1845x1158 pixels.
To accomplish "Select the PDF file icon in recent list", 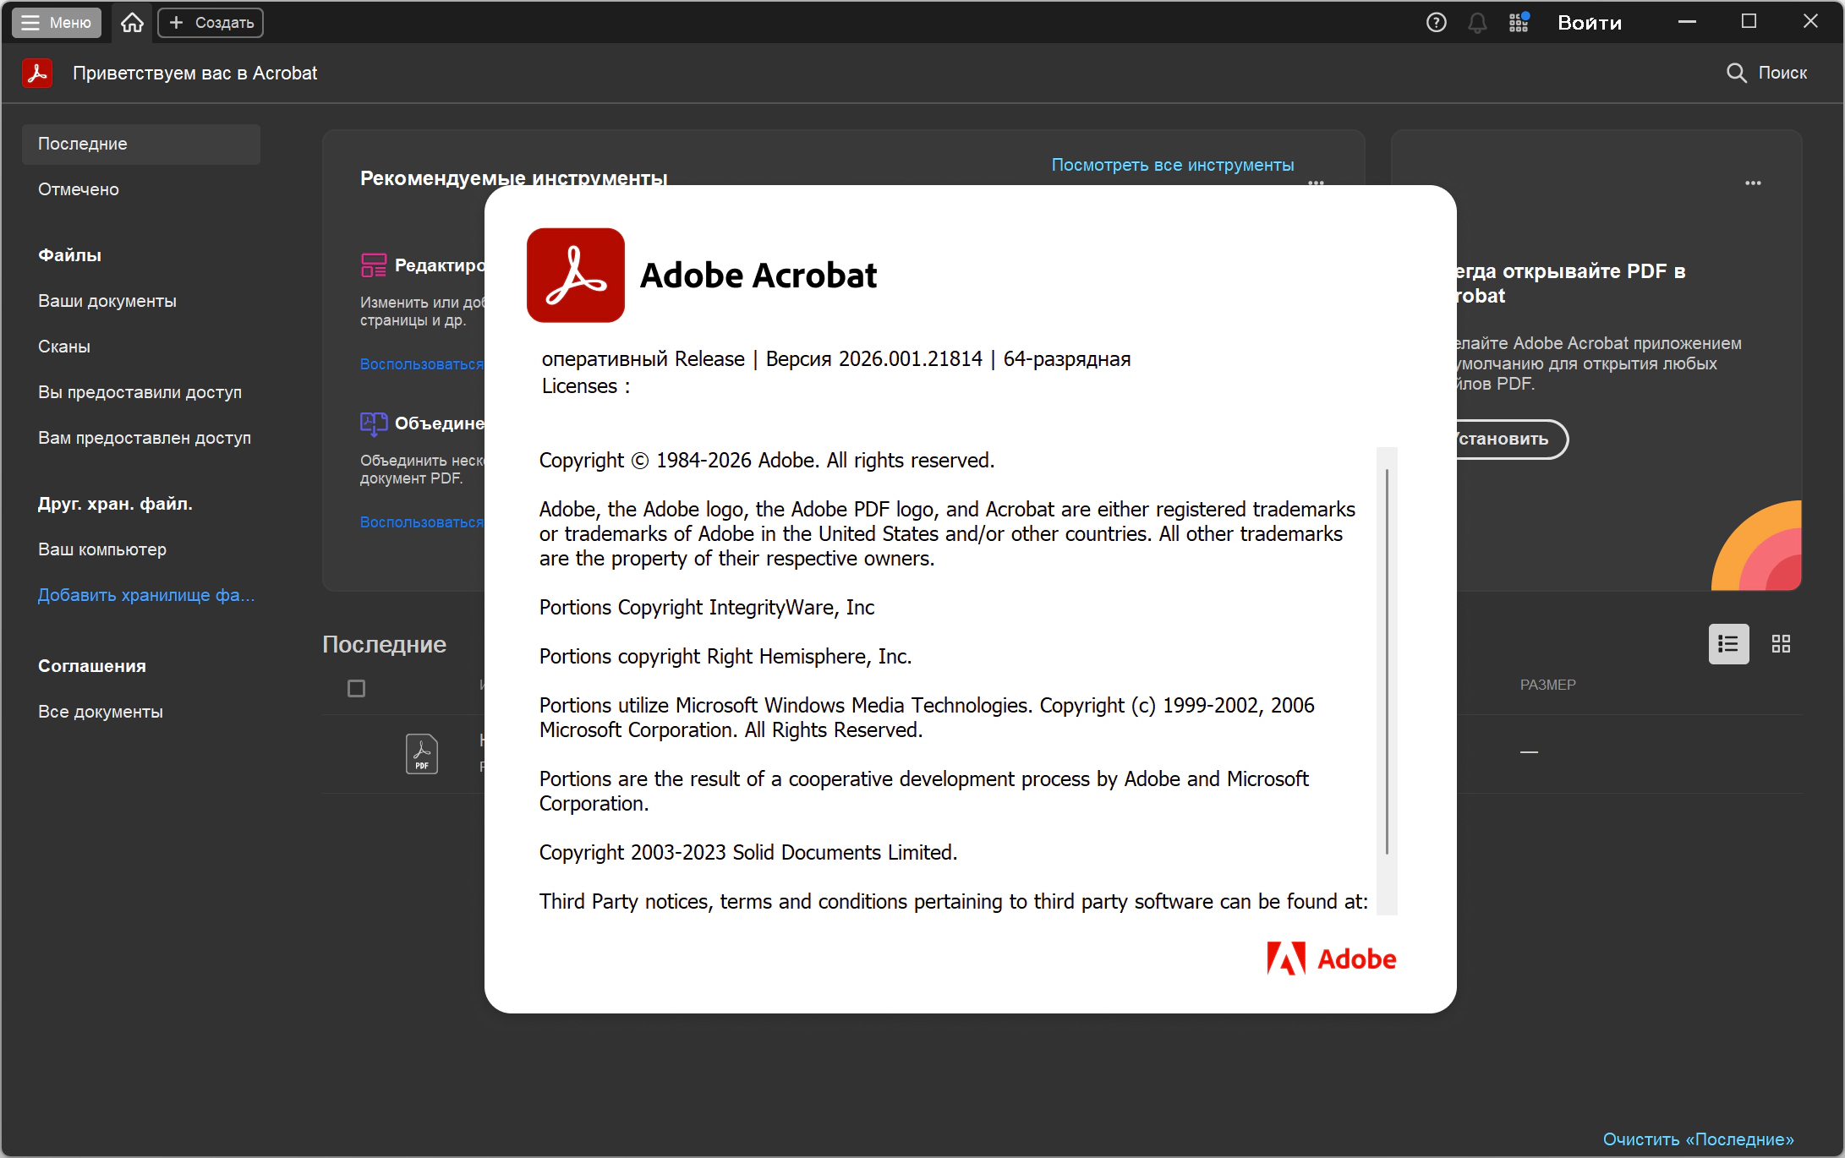I will coord(422,754).
